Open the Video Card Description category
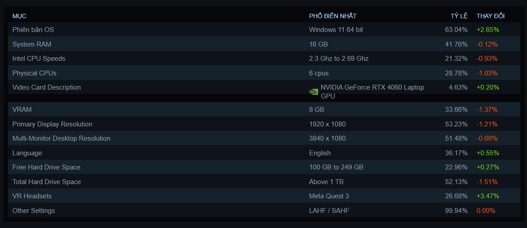Screen dimensions: 527x228 point(47,87)
